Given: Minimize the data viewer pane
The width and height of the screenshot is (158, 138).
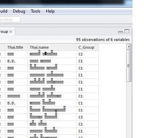Looking at the screenshot, I should click(121, 32).
